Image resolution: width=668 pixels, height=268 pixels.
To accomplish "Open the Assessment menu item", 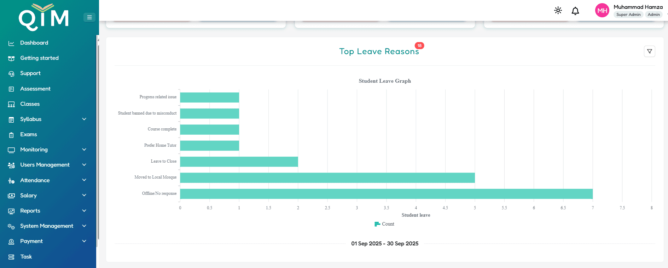I will pyautogui.click(x=35, y=89).
